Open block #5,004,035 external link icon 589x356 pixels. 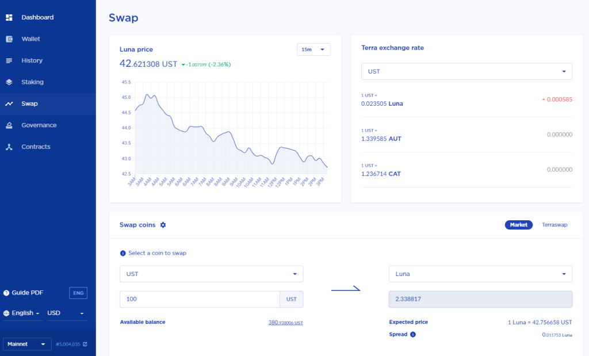click(x=85, y=344)
